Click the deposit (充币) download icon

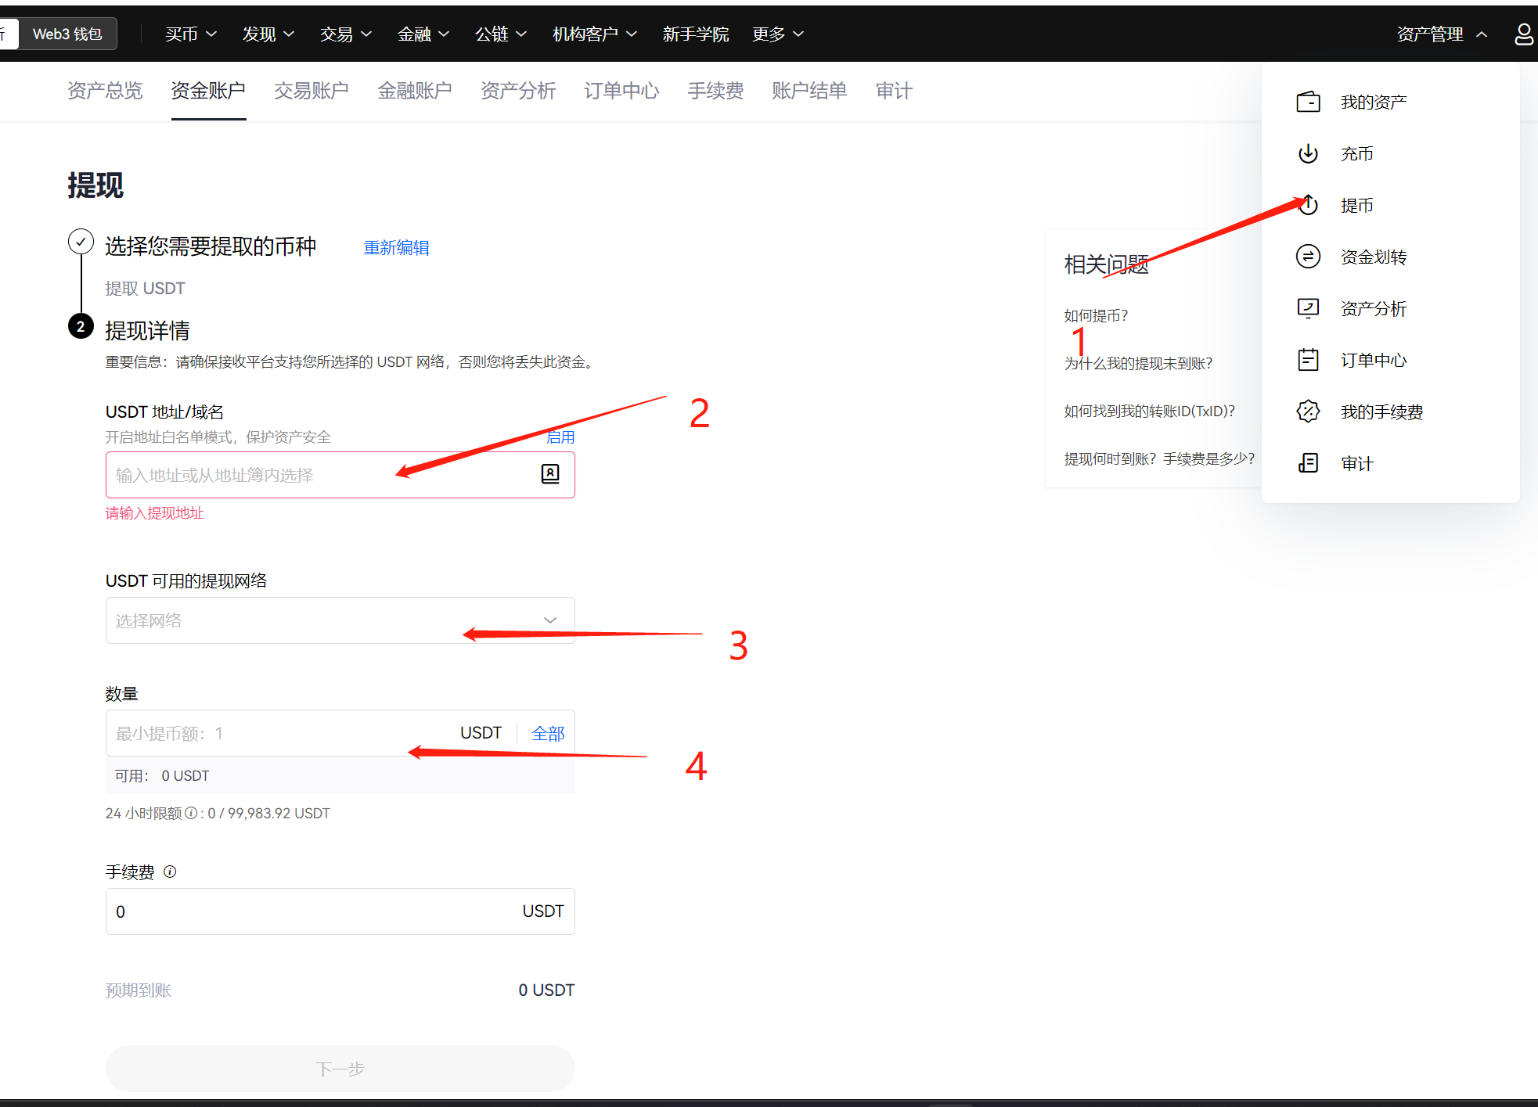pos(1308,153)
